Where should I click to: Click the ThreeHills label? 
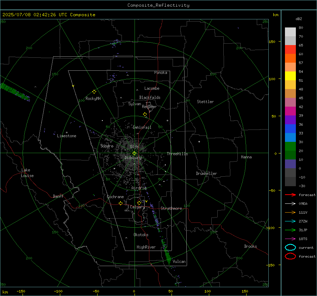point(177,154)
